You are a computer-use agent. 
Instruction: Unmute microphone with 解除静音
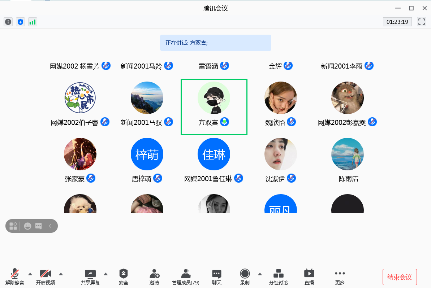[15, 276]
